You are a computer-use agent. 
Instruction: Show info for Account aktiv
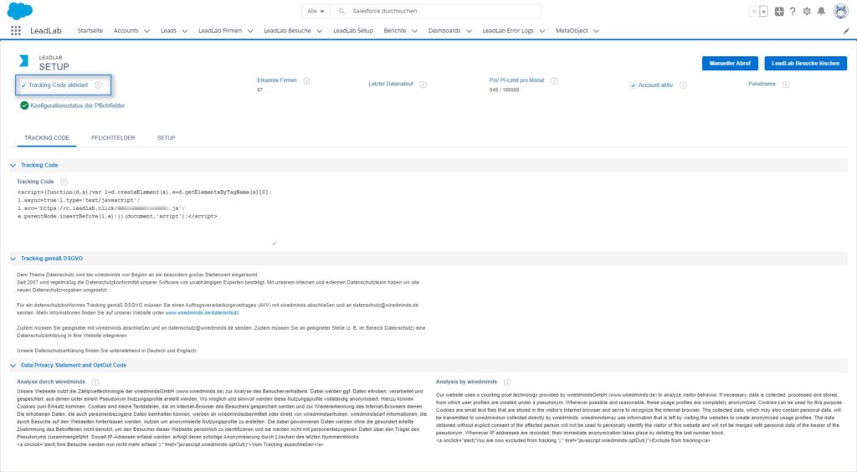coord(683,85)
